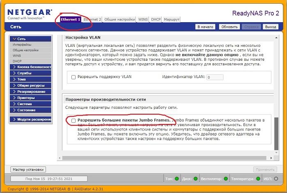Click the Диск status indicator light
287x193 pixels.
(x=195, y=179)
